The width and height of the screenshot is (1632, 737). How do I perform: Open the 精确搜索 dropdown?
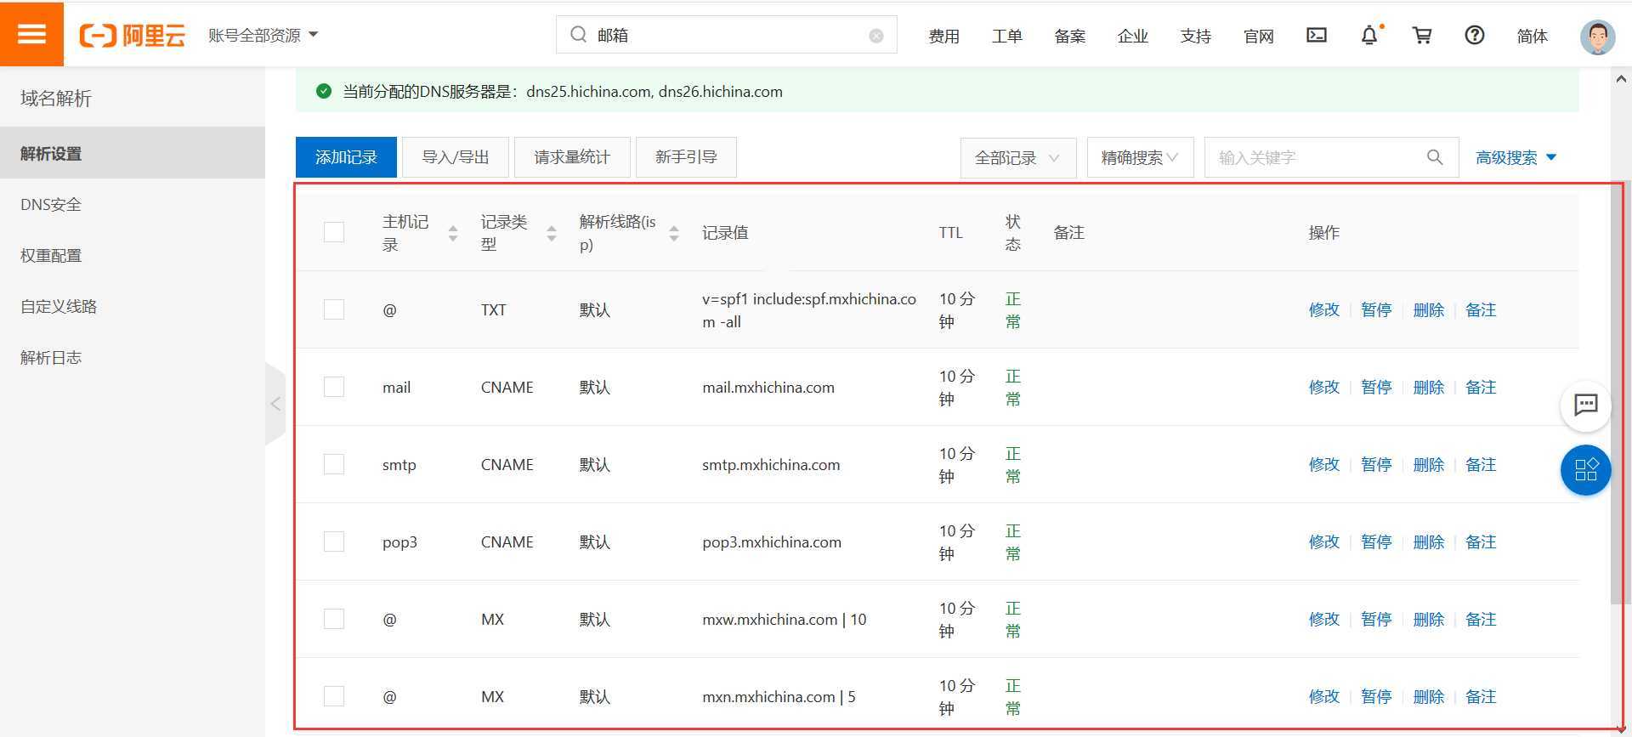[x=1140, y=158]
